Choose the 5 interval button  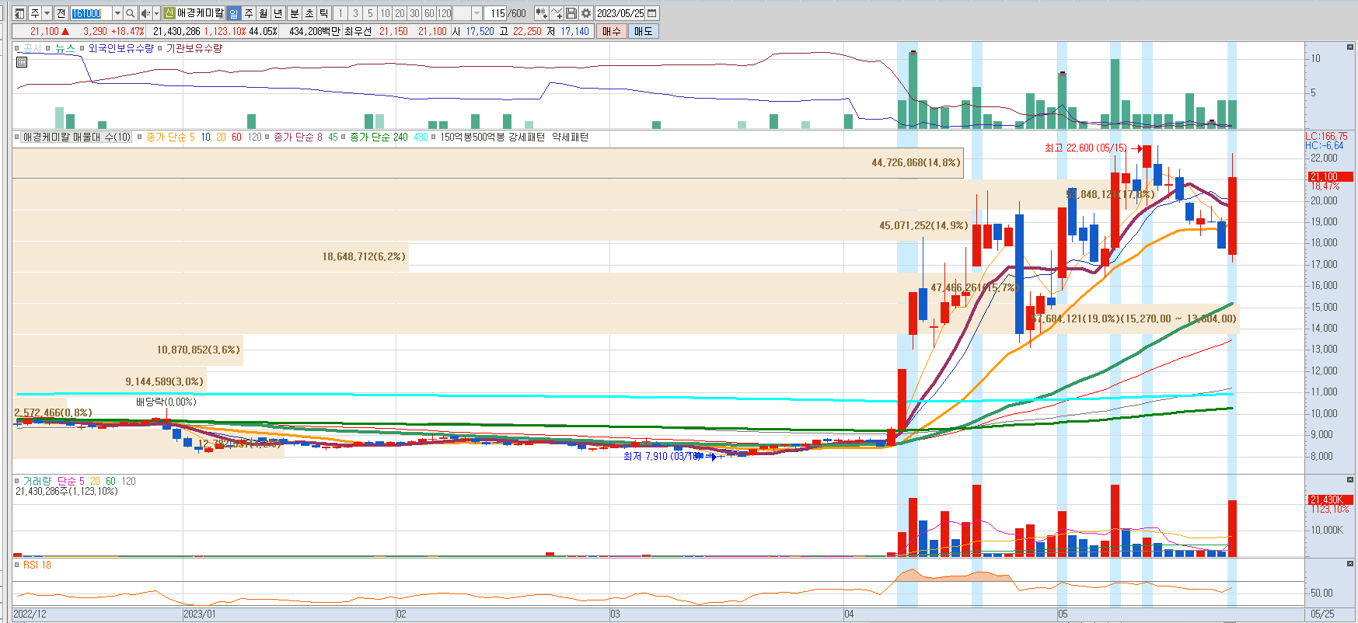[x=370, y=13]
